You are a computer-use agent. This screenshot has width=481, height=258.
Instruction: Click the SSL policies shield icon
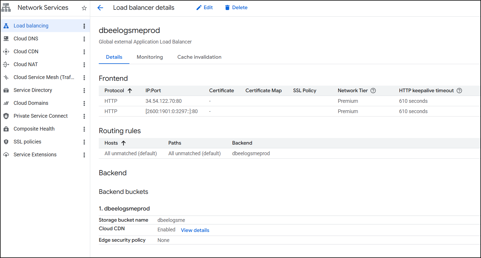6,142
